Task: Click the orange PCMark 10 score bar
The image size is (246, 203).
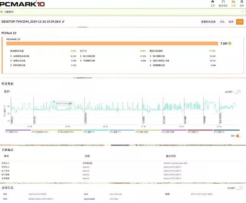Action: (112, 44)
